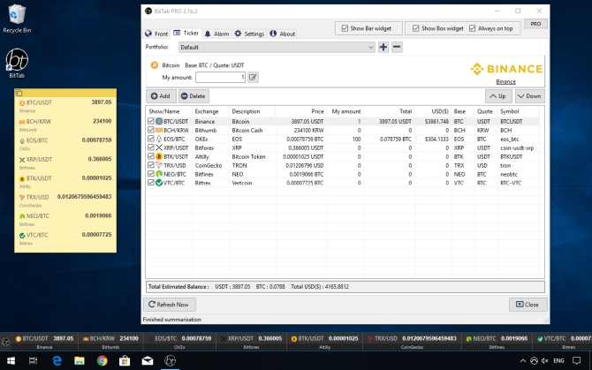Uncheck the XRP/USDT show checkbox

coord(151,147)
